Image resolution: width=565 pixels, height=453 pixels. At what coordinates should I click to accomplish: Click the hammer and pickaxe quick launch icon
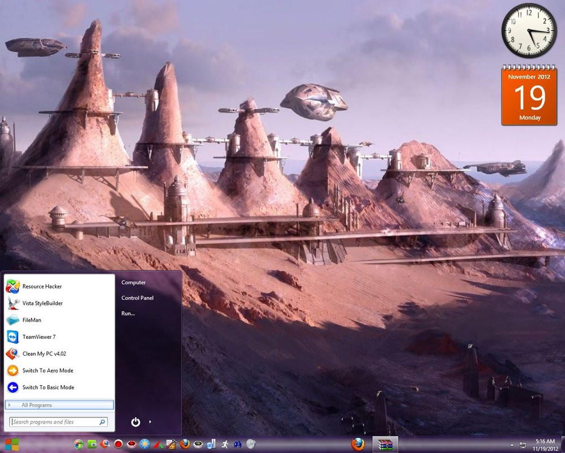(171, 444)
